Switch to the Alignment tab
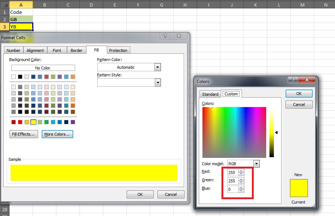Viewport: 335px width, 216px height. [35, 50]
